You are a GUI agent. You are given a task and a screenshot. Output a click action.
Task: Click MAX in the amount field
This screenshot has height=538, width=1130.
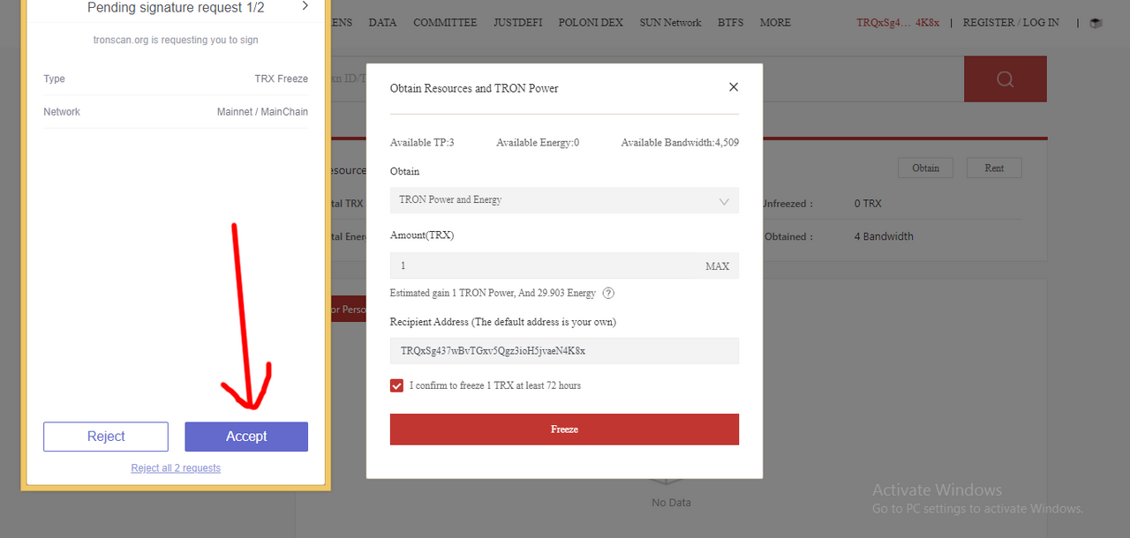717,266
